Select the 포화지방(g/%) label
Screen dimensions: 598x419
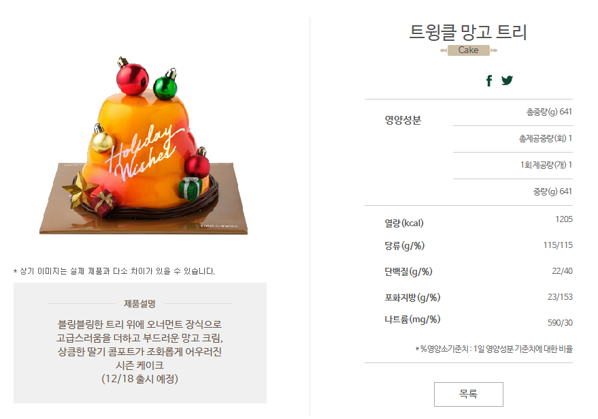click(412, 297)
